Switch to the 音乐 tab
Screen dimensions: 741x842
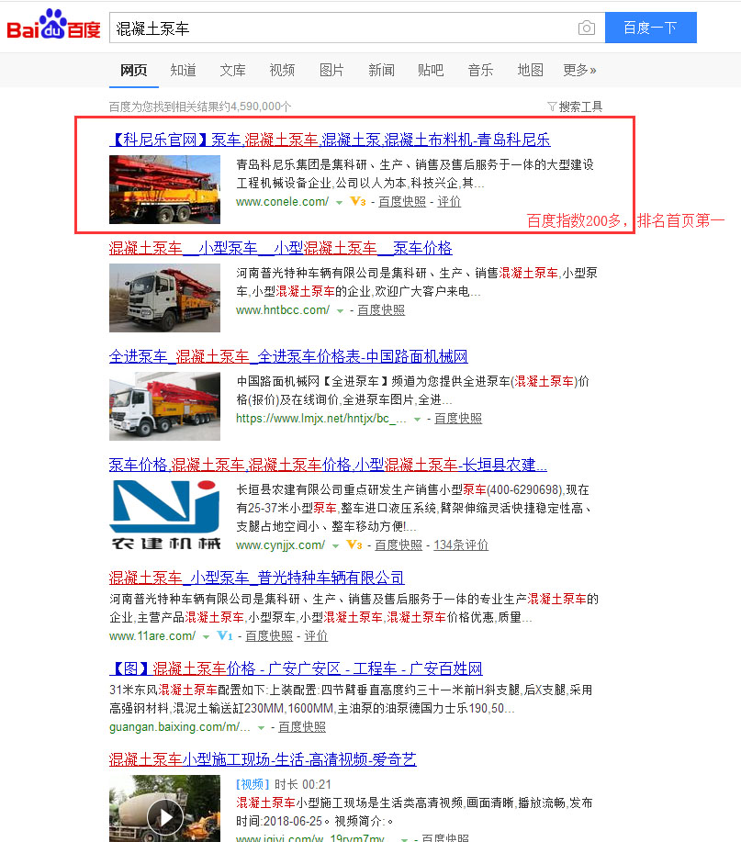click(x=480, y=71)
